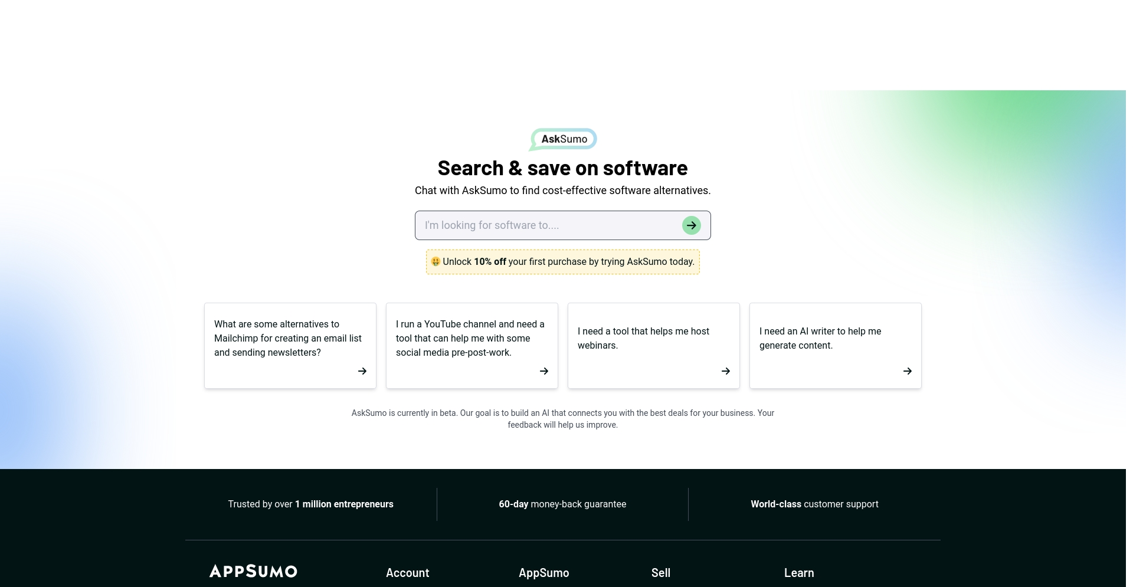Screen dimensions: 1133x587
Task: Open the AppSumo footer heading
Action: point(544,573)
